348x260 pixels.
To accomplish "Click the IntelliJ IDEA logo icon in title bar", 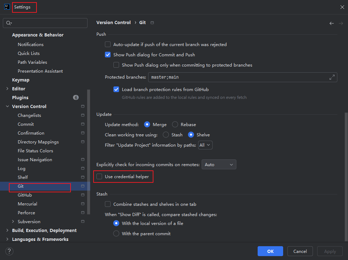I will (x=7, y=7).
